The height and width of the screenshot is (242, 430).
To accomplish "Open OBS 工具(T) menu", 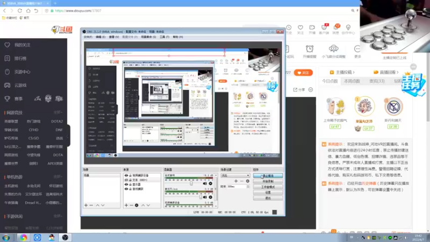I will click(x=164, y=37).
